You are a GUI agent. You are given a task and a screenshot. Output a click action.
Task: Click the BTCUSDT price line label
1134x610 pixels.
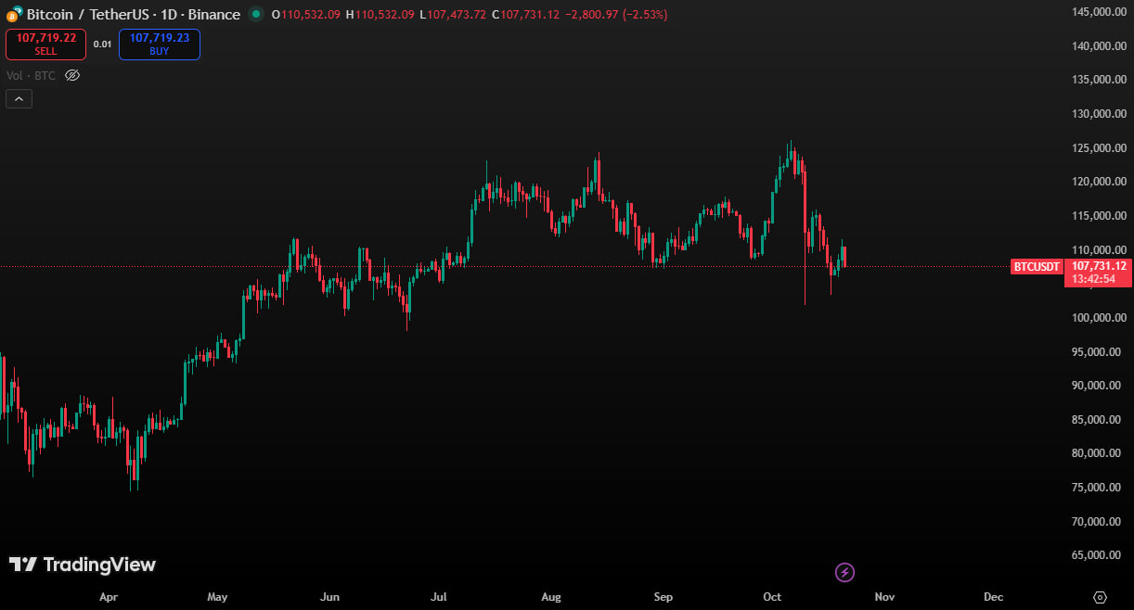pyautogui.click(x=1037, y=267)
